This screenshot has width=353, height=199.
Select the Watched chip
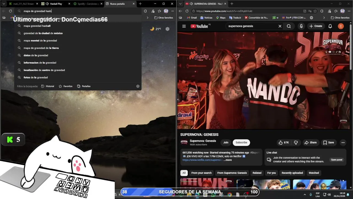314,173
